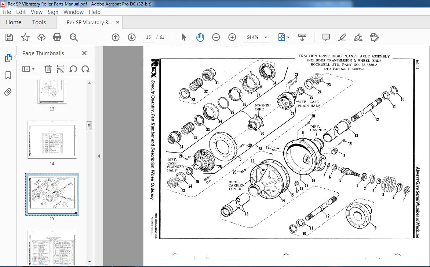Click the thumbnail panel scrollbar handle

click(90, 126)
